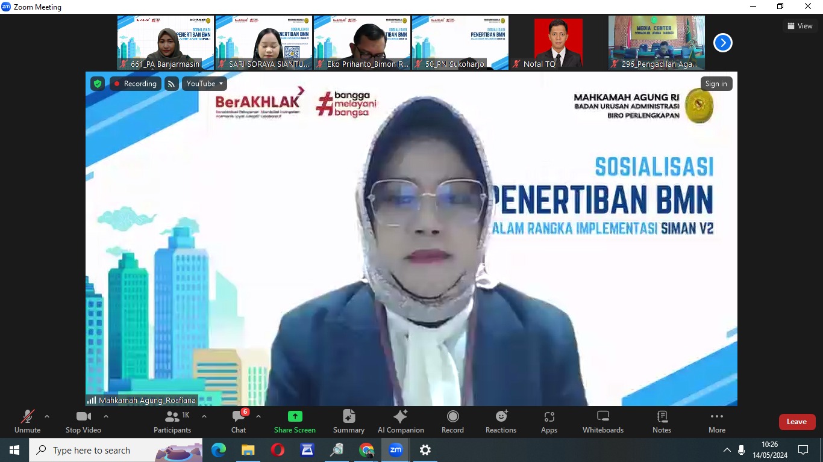Click the taskbar search box
This screenshot has height=462, width=823.
point(116,450)
